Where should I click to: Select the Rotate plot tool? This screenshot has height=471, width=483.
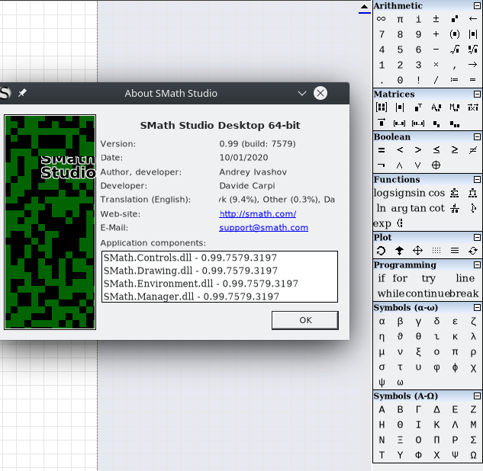[x=382, y=250]
